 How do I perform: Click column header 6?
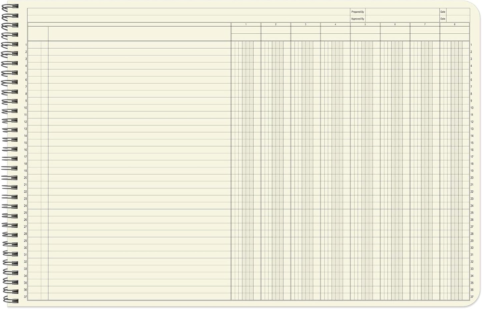[395, 24]
